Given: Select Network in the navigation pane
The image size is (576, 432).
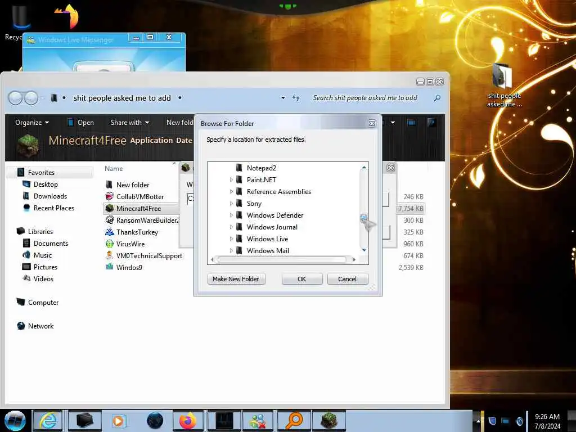Looking at the screenshot, I should tap(40, 326).
